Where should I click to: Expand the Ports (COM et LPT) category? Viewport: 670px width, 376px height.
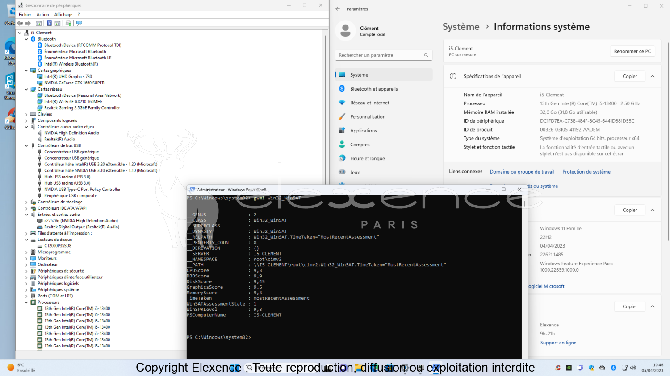click(x=26, y=296)
